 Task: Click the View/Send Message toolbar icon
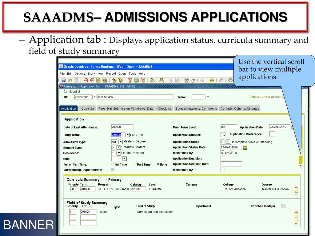point(152,80)
